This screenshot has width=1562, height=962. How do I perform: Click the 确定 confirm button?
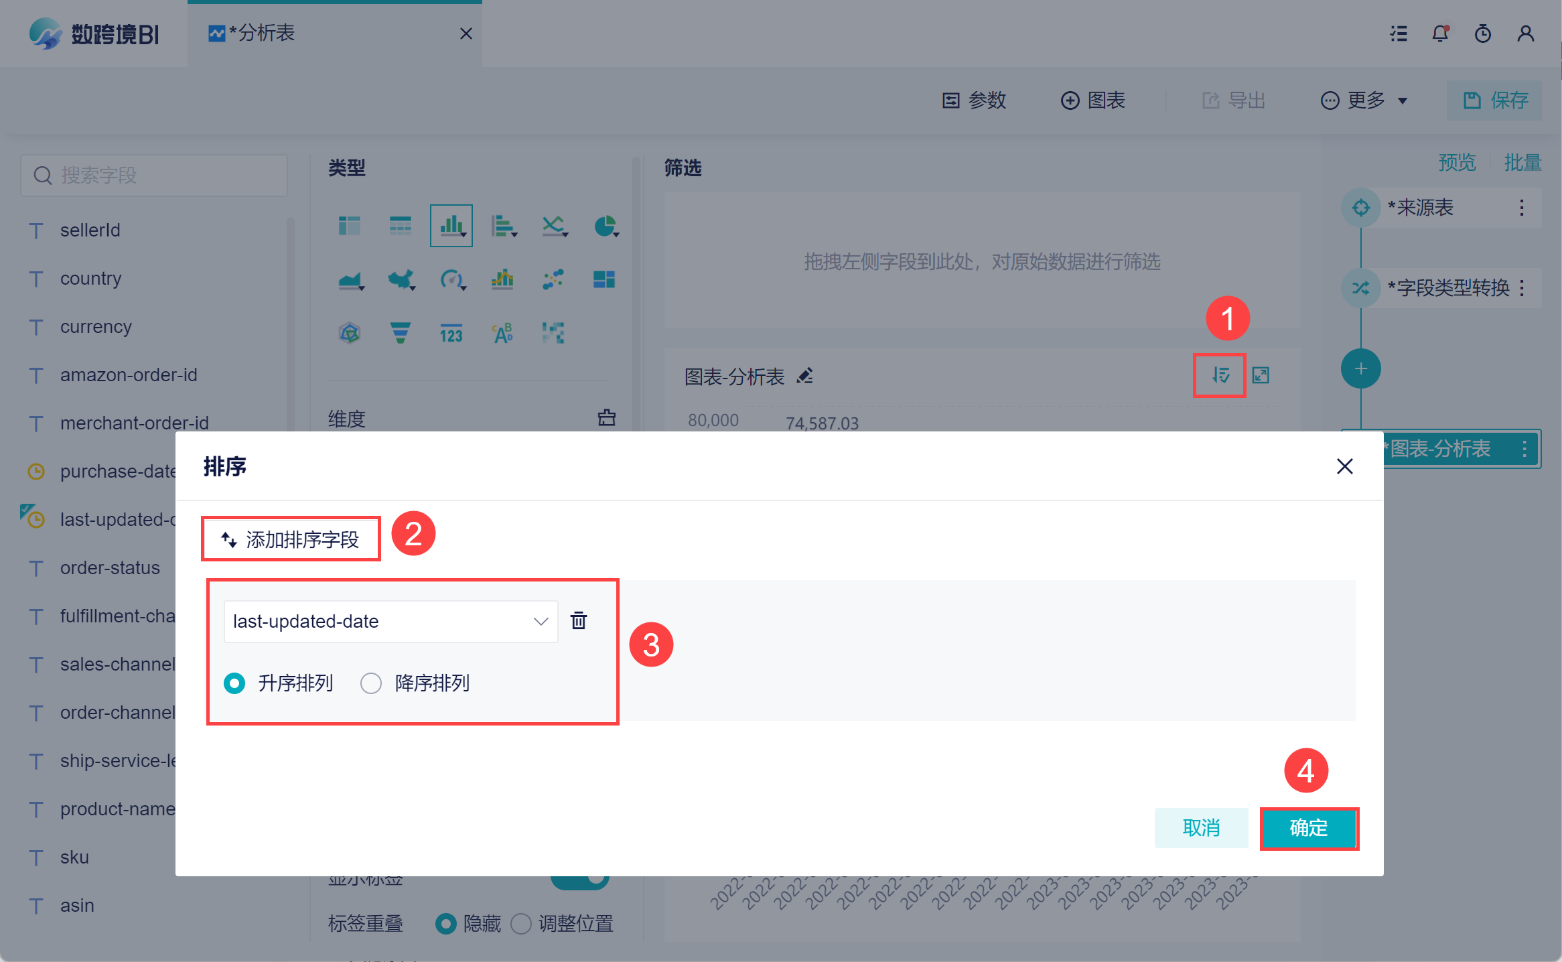1309,828
